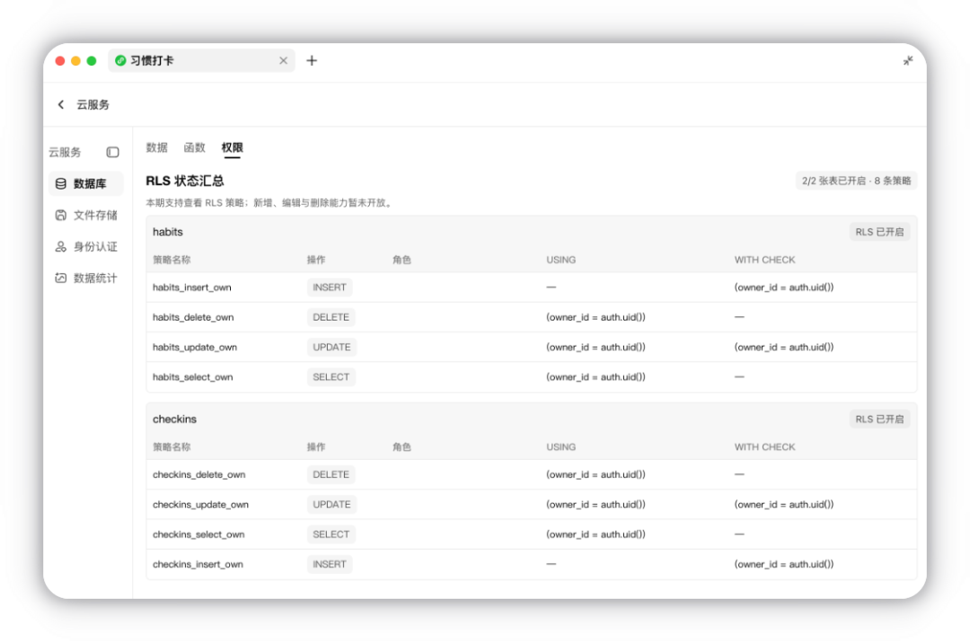Select the checkins_select_own policy name
Screen dimensions: 970x642
[x=198, y=534]
